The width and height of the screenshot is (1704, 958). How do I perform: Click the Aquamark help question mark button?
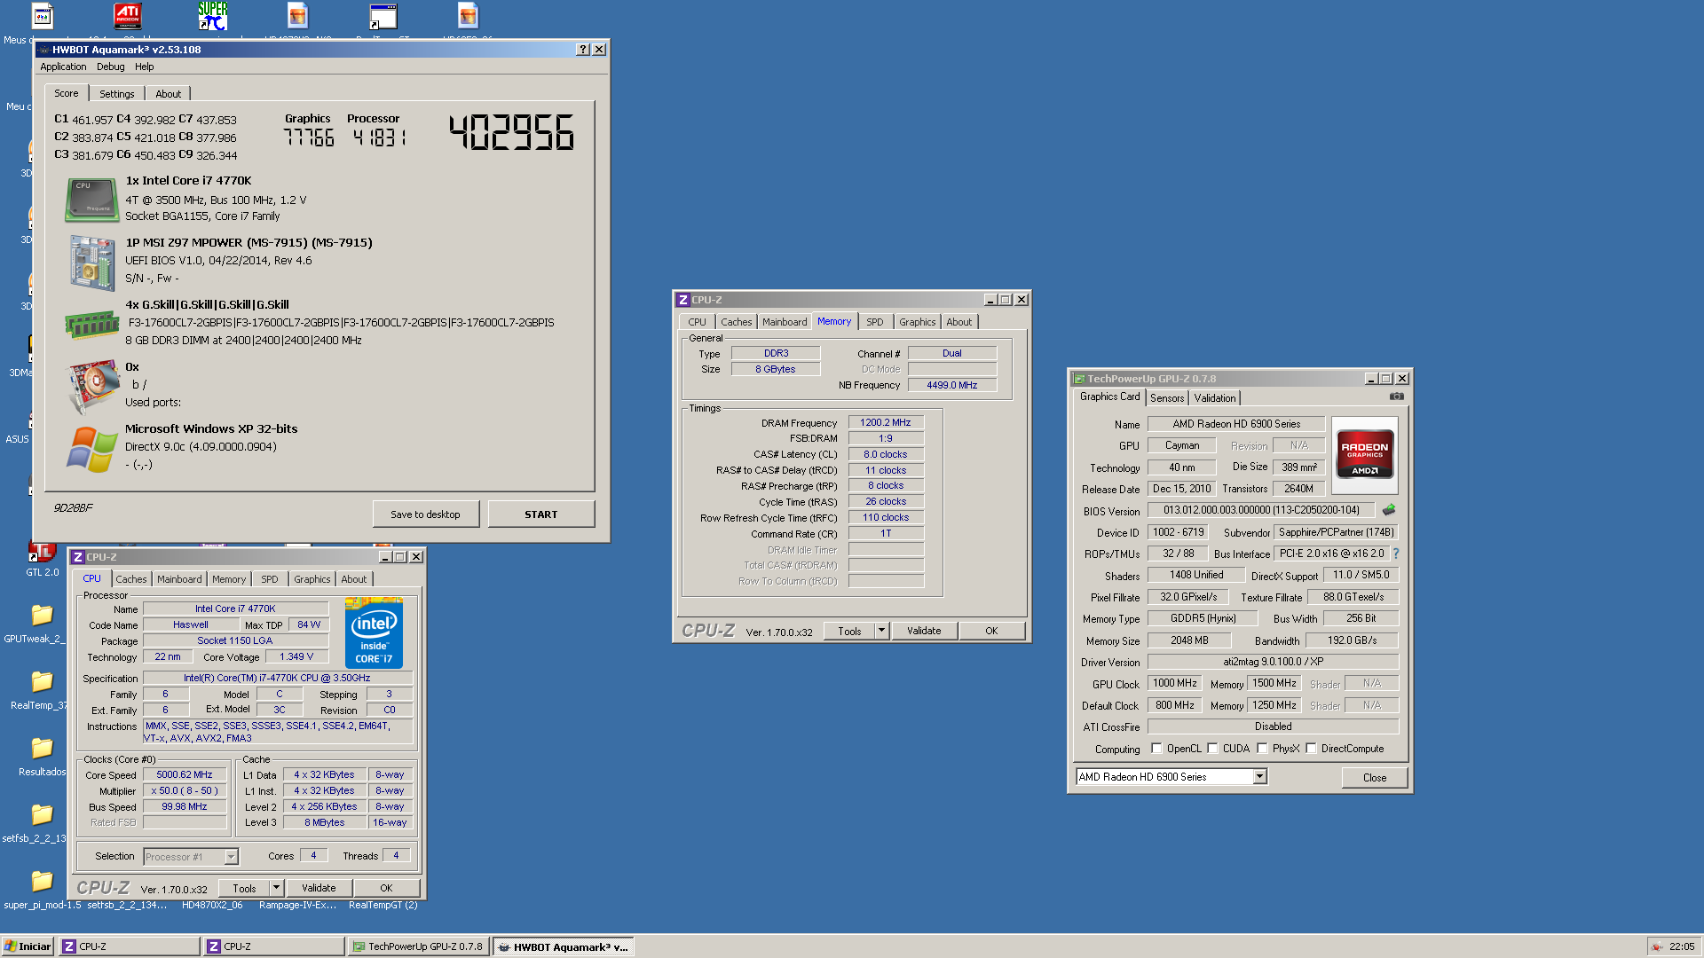[x=583, y=50]
